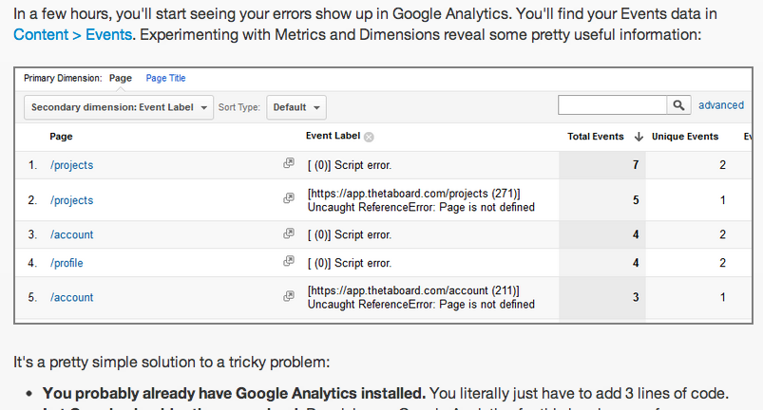This screenshot has height=410, width=763.
Task: Expand the Secondary dimension: Event Label dropdown
Action: click(x=119, y=107)
